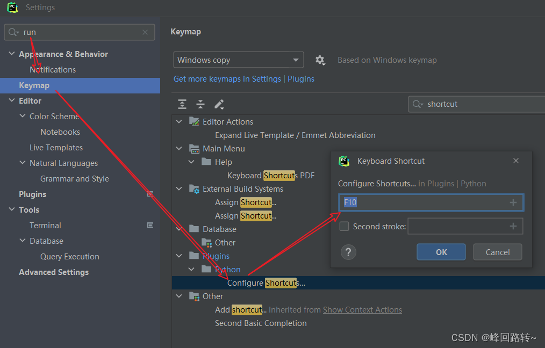The height and width of the screenshot is (348, 545).
Task: Open the keymap gear settings menu
Action: (320, 60)
